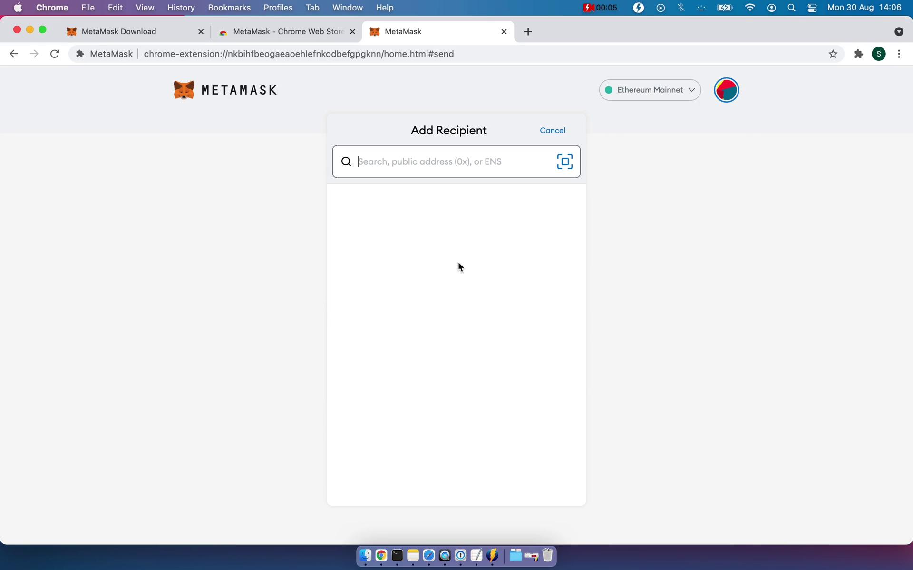Click the battery status icon
913x570 pixels.
pyautogui.click(x=725, y=8)
